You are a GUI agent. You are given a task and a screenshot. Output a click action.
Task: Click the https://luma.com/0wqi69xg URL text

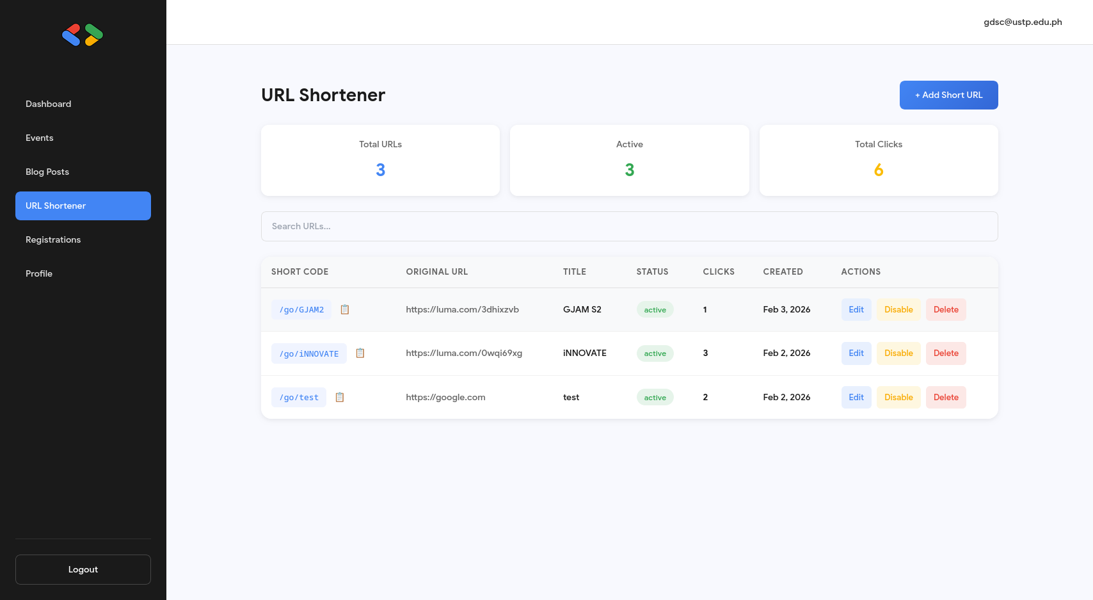464,353
